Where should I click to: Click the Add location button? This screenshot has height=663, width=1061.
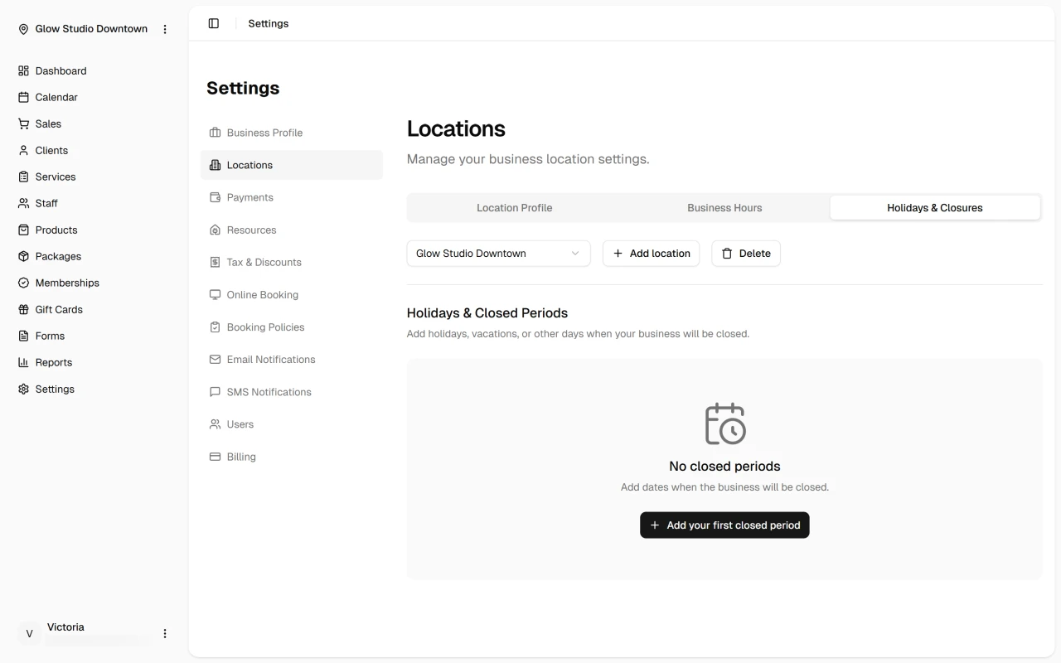tap(651, 254)
